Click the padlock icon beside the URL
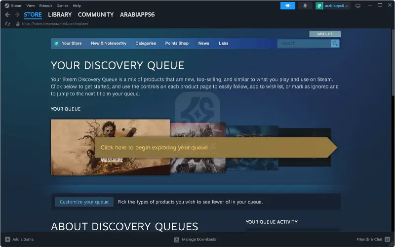This screenshot has height=247, width=395. [x=18, y=24]
